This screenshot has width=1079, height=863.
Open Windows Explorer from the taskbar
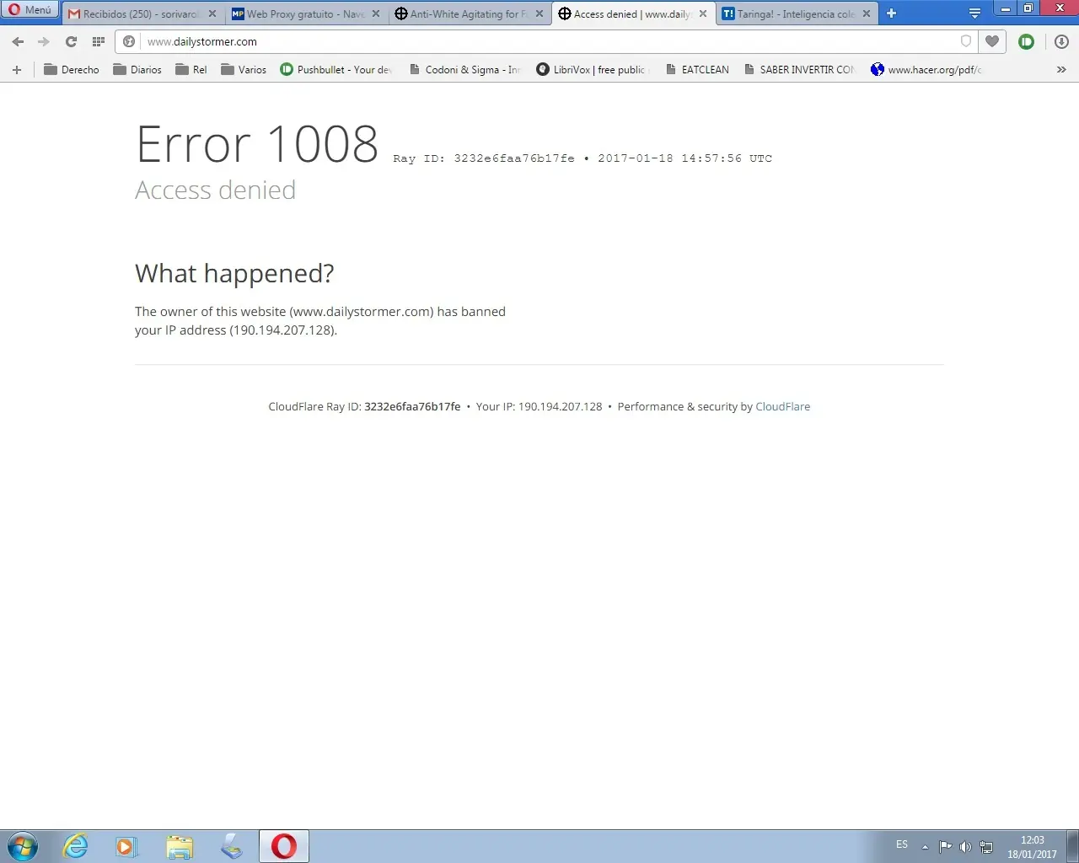point(179,846)
